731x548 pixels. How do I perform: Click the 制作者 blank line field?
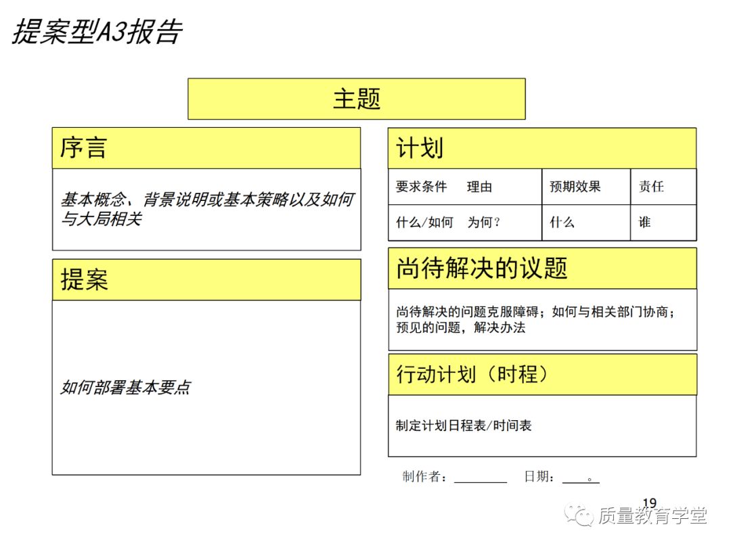(481, 477)
